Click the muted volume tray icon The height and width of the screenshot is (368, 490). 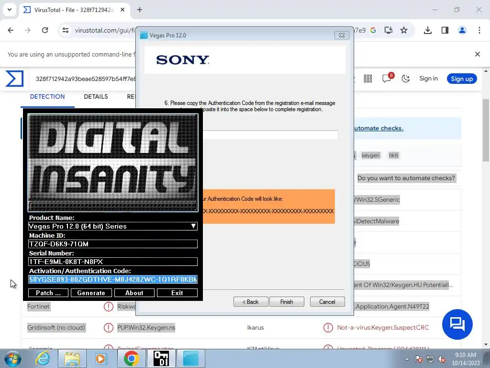click(x=442, y=359)
